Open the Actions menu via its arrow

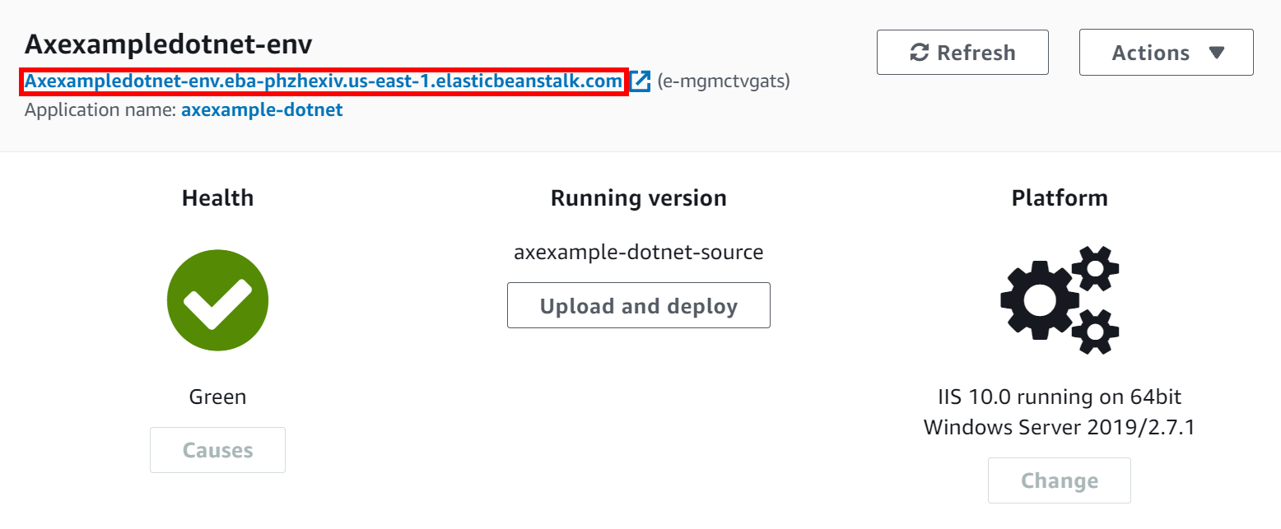coord(1218,52)
